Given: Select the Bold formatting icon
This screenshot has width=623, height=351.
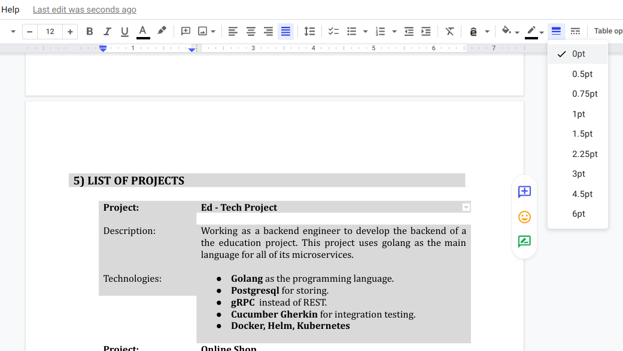Looking at the screenshot, I should point(90,31).
